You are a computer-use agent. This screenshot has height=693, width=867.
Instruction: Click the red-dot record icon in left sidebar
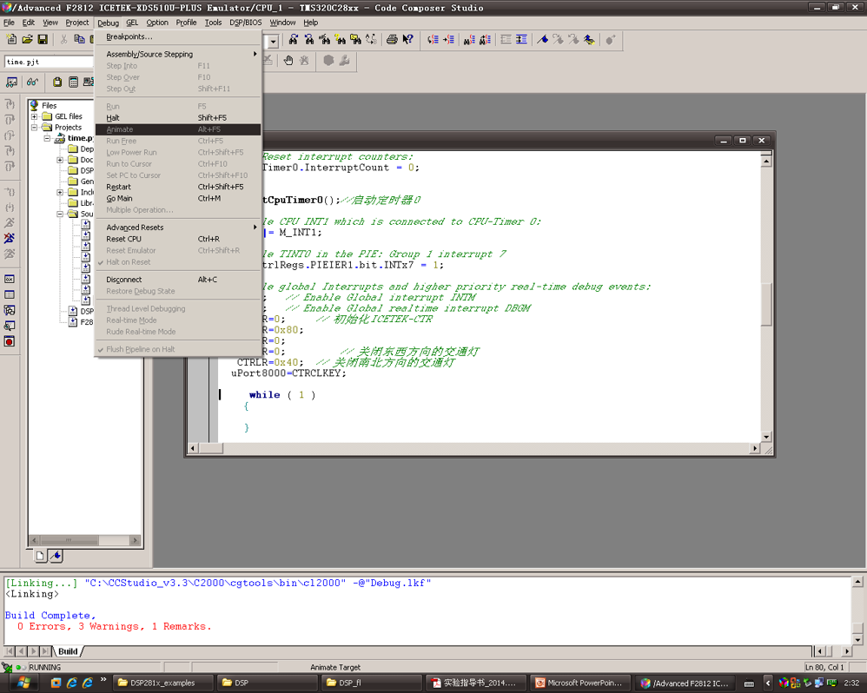coord(10,341)
